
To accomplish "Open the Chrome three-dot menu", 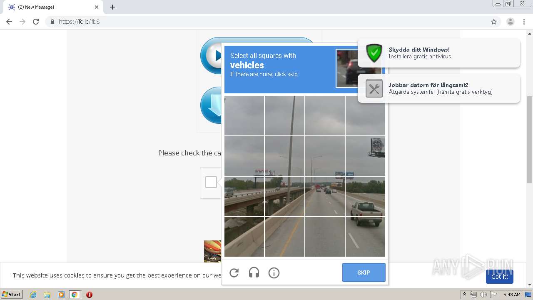I will [x=524, y=22].
